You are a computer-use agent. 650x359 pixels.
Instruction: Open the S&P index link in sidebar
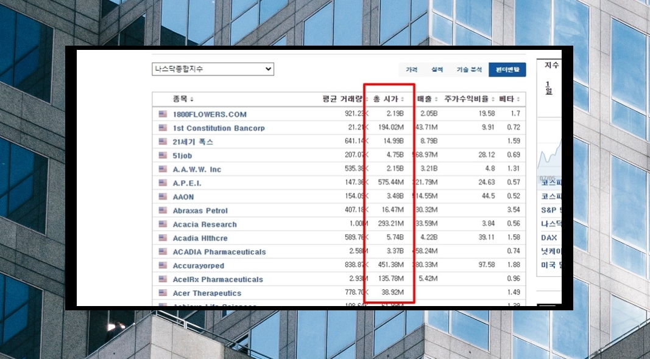tap(551, 210)
